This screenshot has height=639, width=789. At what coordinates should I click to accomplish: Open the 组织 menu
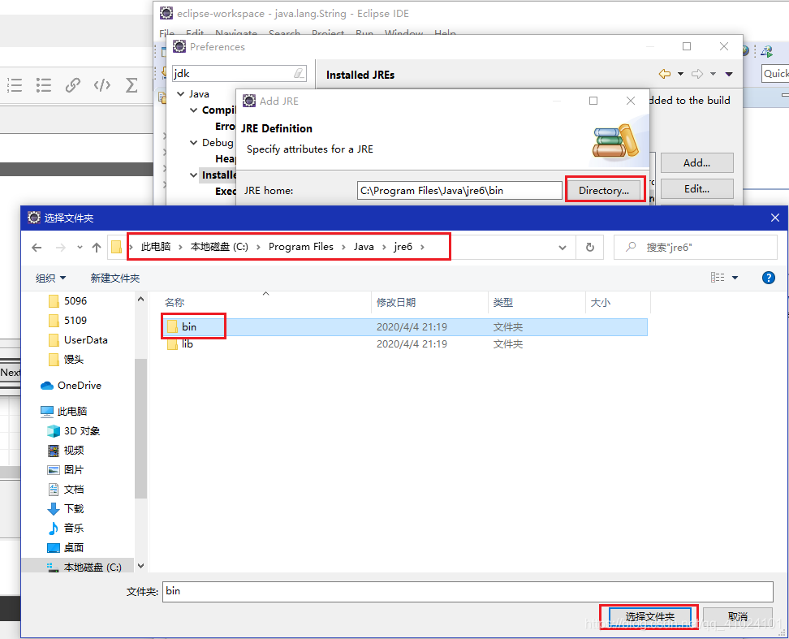pos(51,278)
